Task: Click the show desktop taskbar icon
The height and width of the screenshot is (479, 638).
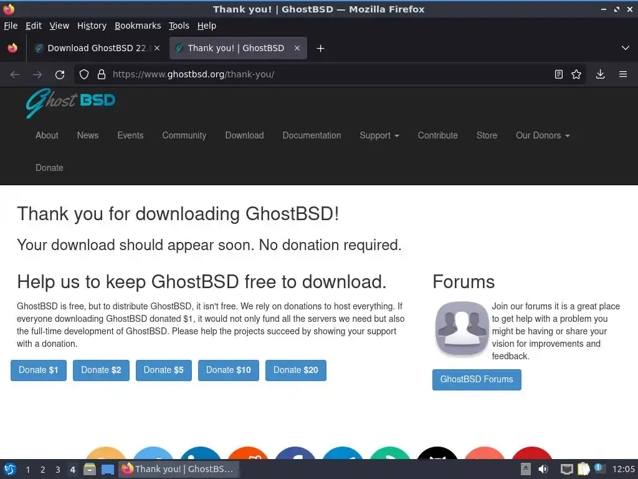Action: (x=108, y=469)
